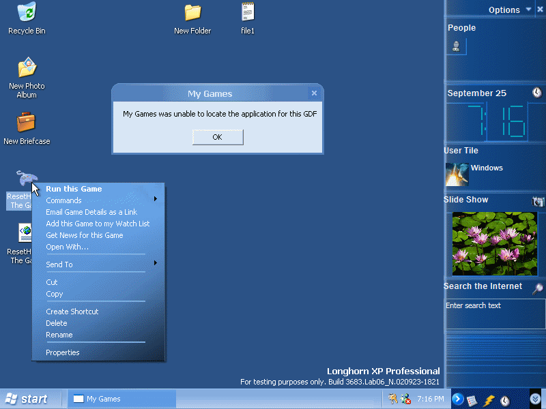Screen dimensions: 546x409
Task: Click the Enter search text field
Action: pos(495,314)
